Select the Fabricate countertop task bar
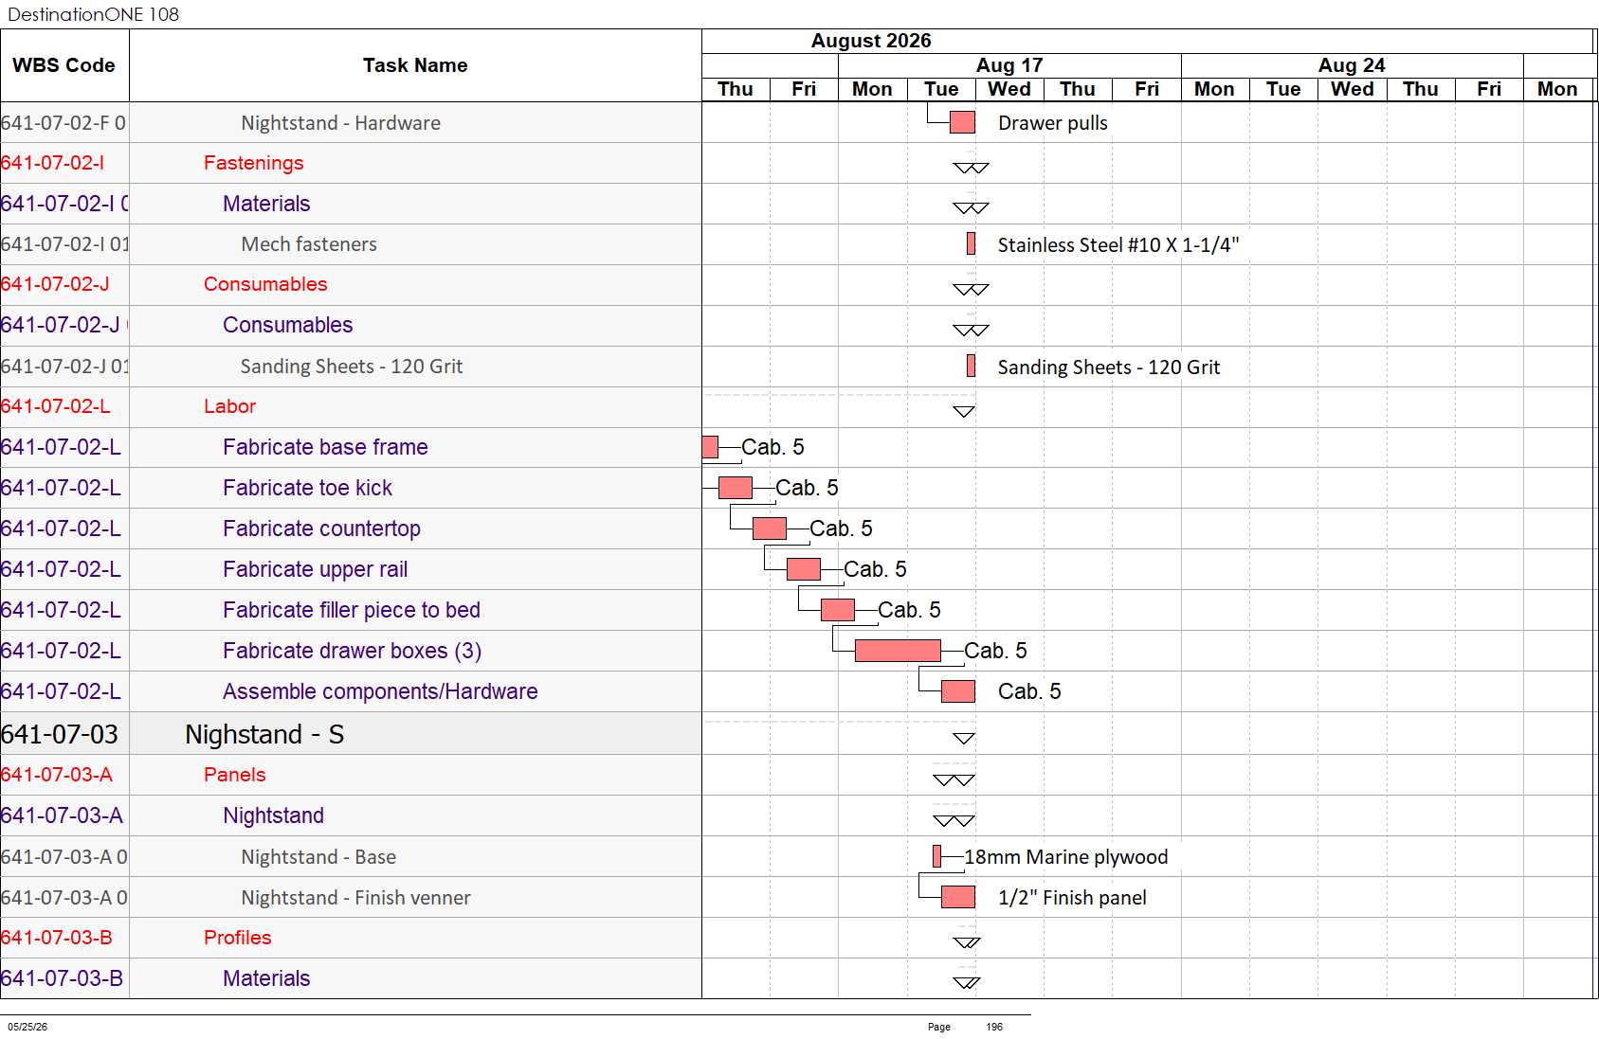Viewport: 1599px width, 1039px height. (770, 528)
